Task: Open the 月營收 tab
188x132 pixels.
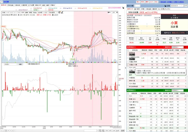Action: coord(53,5)
